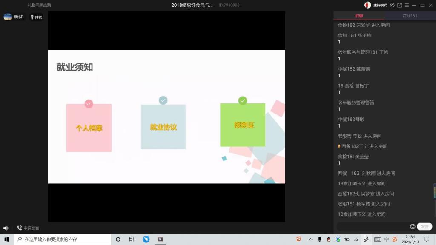
Task: Expand the hidden system tray icons
Action: (310, 239)
